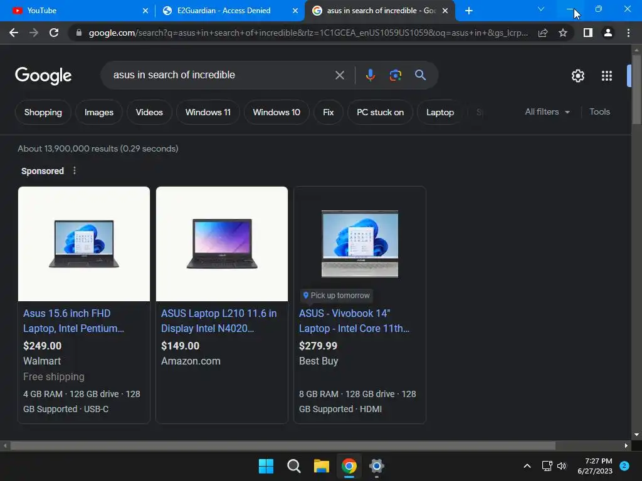Filter results by Images
The image size is (642, 481).
pyautogui.click(x=98, y=112)
